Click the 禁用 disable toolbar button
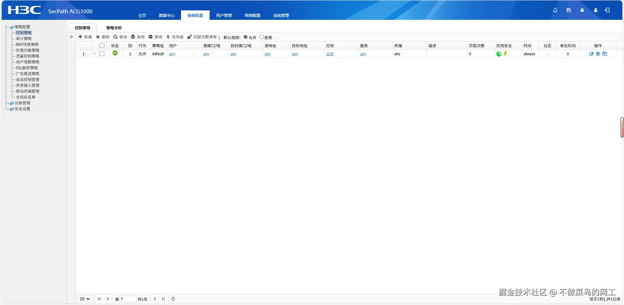 click(x=155, y=37)
